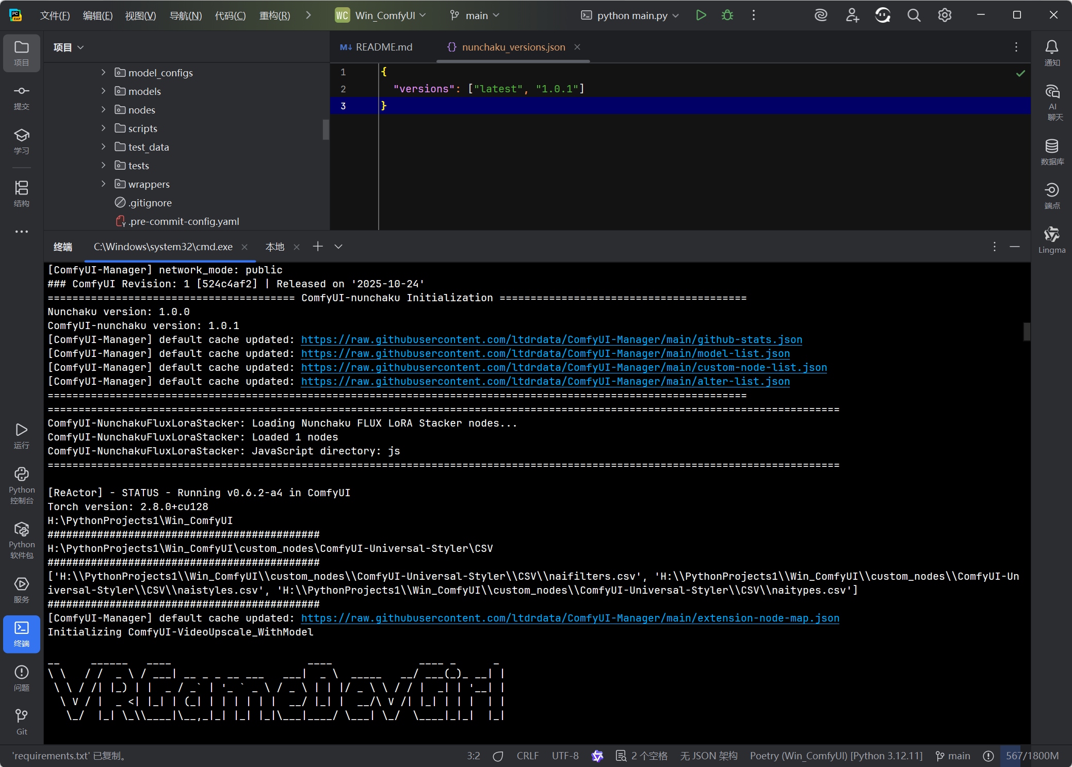
Task: Click the CRLF line separator in status bar
Action: point(527,756)
